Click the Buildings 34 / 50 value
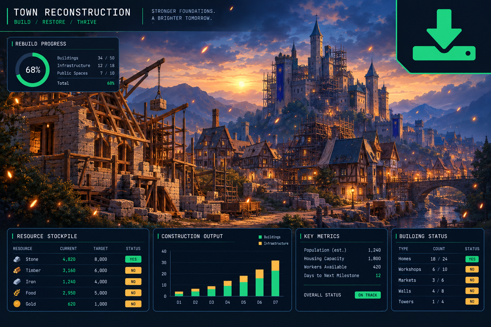The image size is (491, 327). (x=106, y=58)
